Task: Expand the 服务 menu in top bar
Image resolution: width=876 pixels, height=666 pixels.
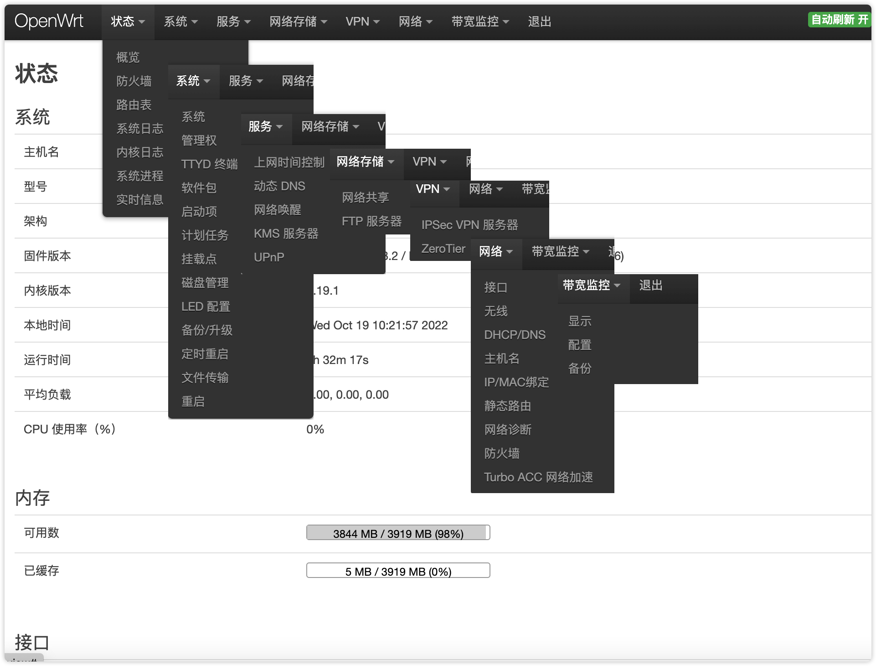Action: pyautogui.click(x=233, y=21)
